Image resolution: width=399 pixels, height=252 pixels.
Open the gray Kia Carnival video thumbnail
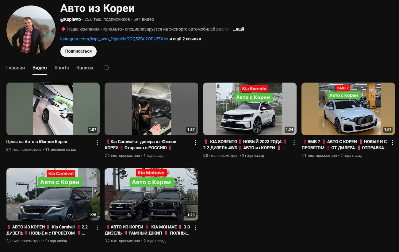tap(53, 194)
